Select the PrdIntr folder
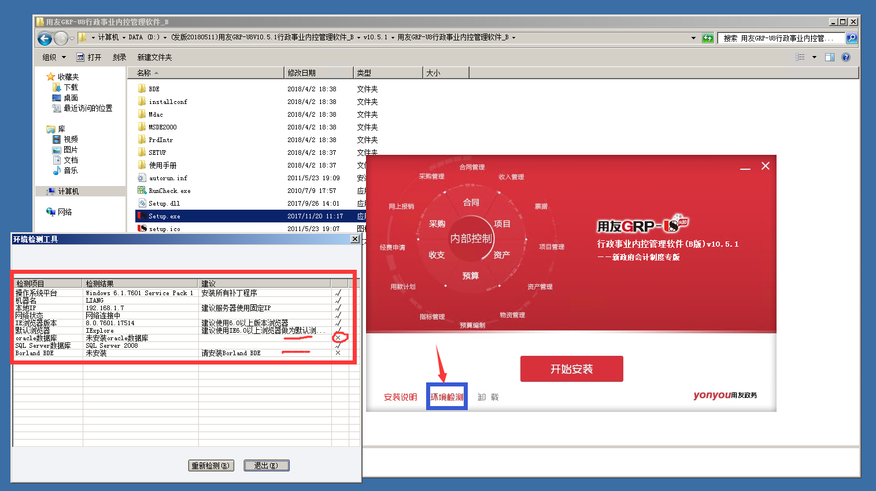The height and width of the screenshot is (491, 876). pyautogui.click(x=156, y=140)
